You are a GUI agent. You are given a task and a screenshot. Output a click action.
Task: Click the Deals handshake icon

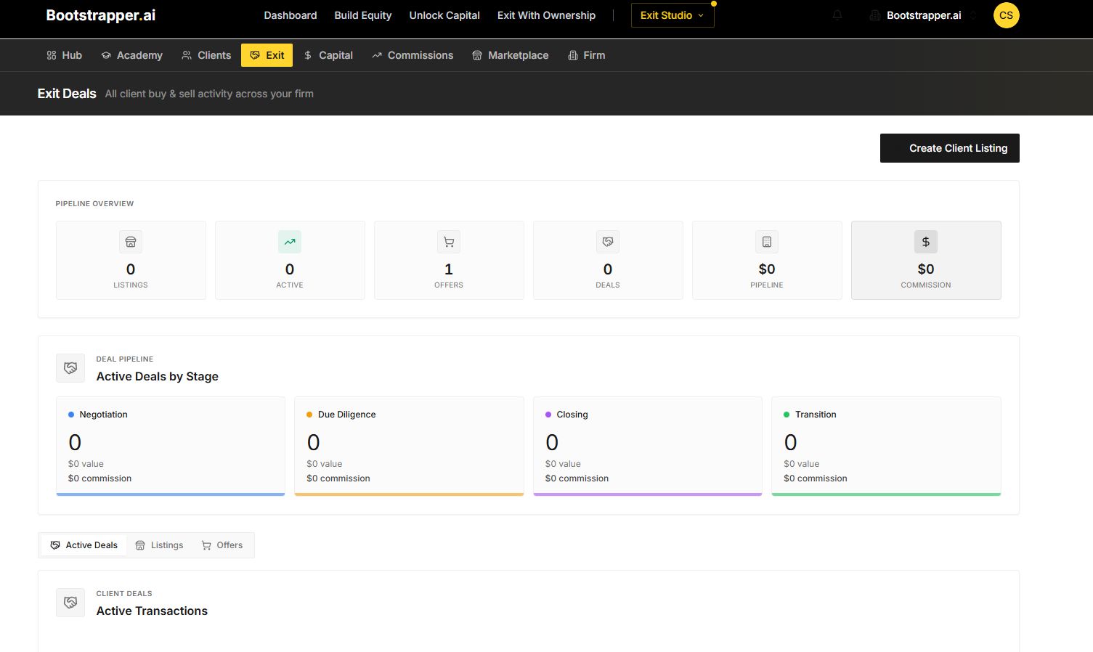click(608, 242)
